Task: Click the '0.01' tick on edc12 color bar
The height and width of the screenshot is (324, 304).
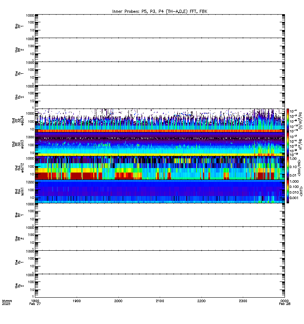Action: pos(293,175)
